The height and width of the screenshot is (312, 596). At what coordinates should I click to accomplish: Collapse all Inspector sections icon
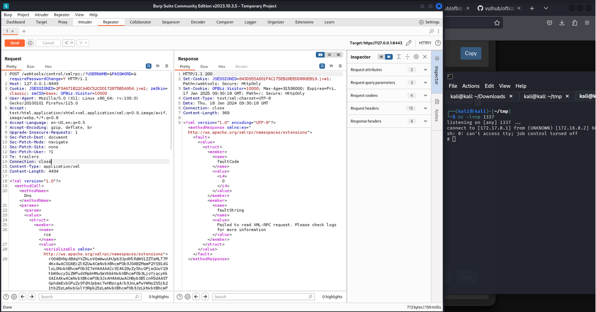pos(407,57)
